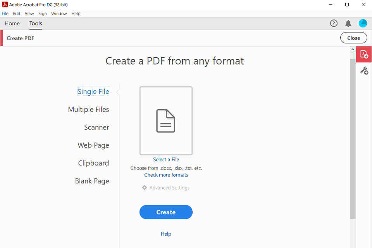
Task: Select the Scanner option
Action: [96, 127]
